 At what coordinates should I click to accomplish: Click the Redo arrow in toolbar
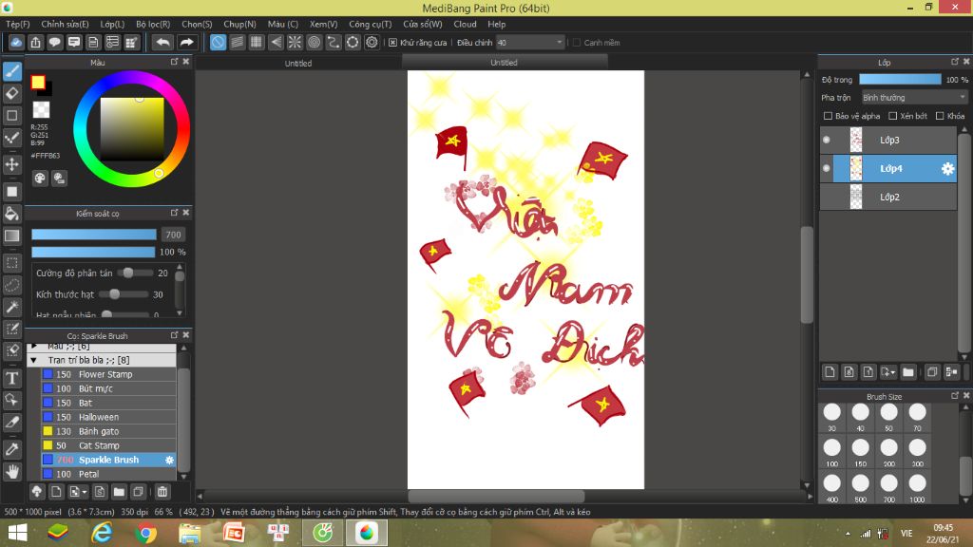coord(186,42)
